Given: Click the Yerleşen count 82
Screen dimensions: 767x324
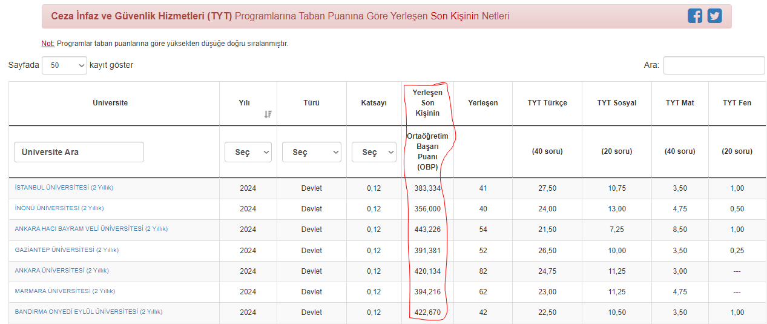Looking at the screenshot, I should coord(482,271).
